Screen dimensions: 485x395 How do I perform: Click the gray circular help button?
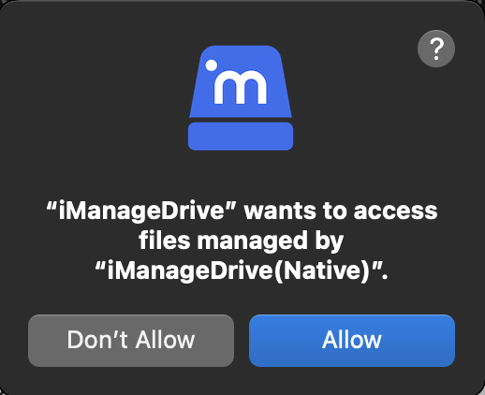point(436,49)
